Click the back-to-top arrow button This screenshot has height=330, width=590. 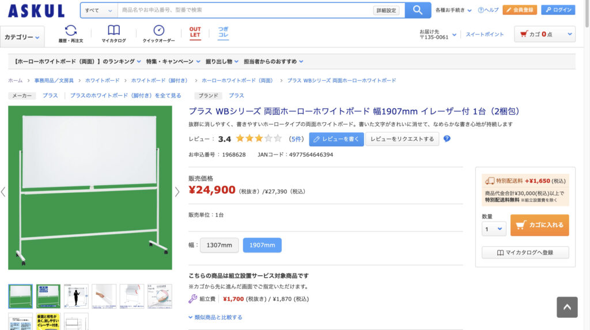point(567,307)
